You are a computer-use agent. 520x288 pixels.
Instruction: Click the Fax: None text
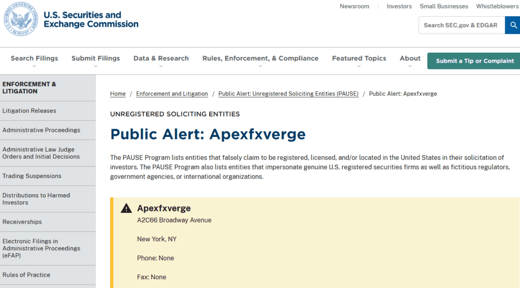coord(151,277)
